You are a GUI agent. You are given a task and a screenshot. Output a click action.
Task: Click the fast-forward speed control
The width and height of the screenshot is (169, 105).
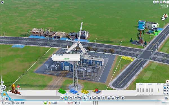pos(13,103)
